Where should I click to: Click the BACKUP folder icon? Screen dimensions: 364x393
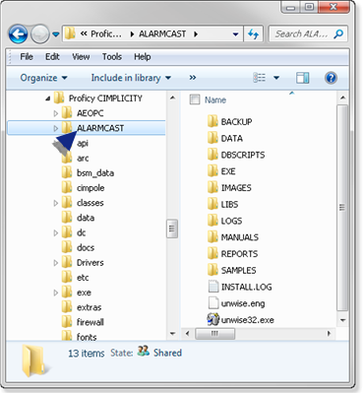tap(212, 121)
